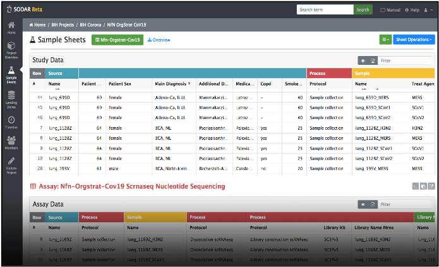This screenshot has height=267, width=439.
Task: Sort by Smoke column header
Action: click(294, 84)
